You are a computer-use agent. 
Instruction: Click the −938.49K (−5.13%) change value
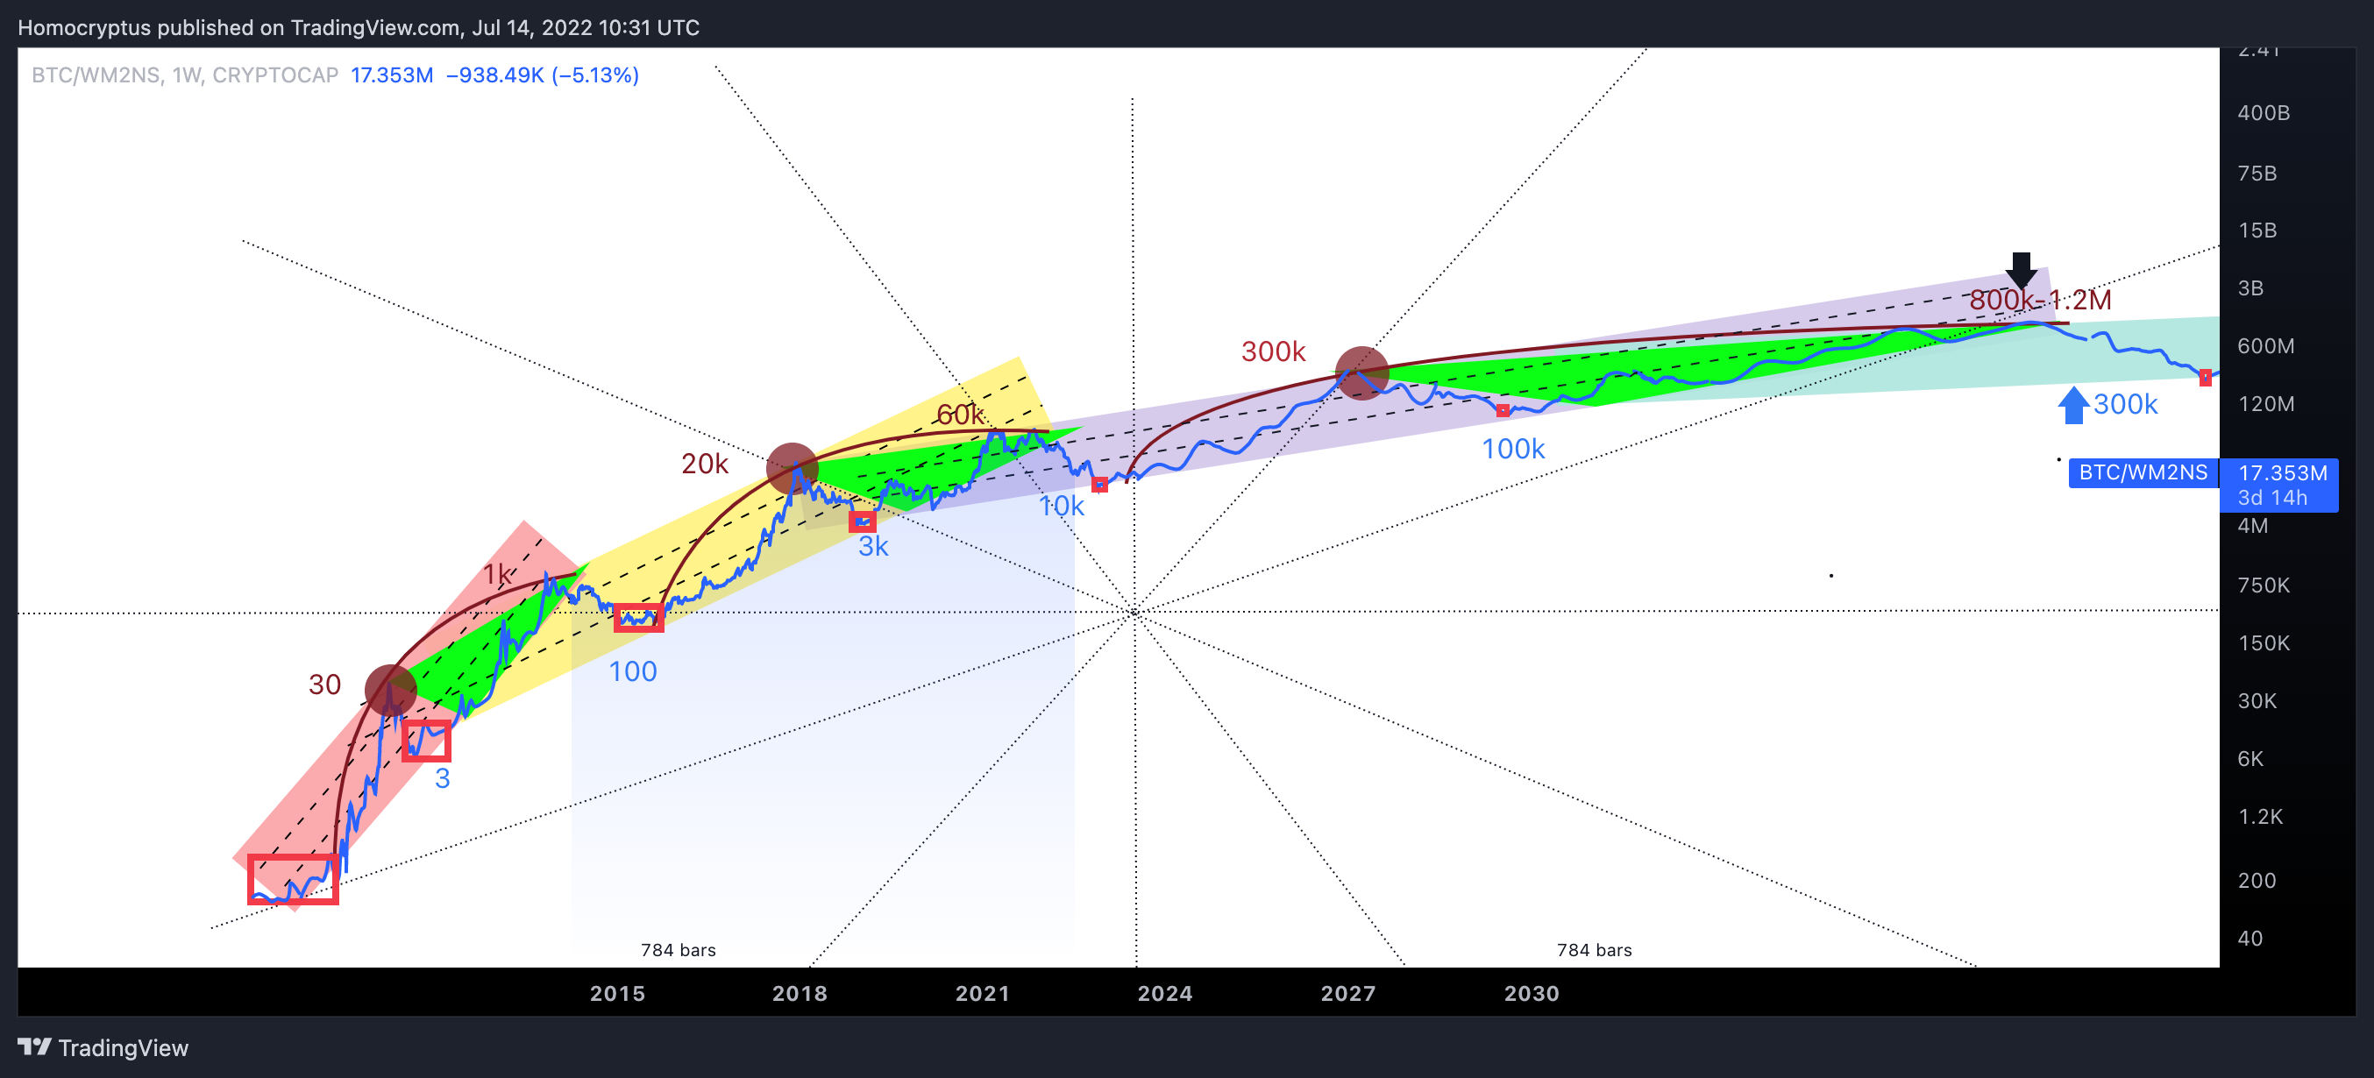point(543,75)
